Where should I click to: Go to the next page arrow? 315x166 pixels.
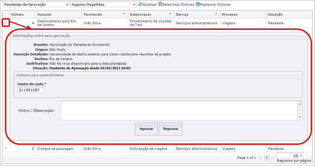(273, 158)
